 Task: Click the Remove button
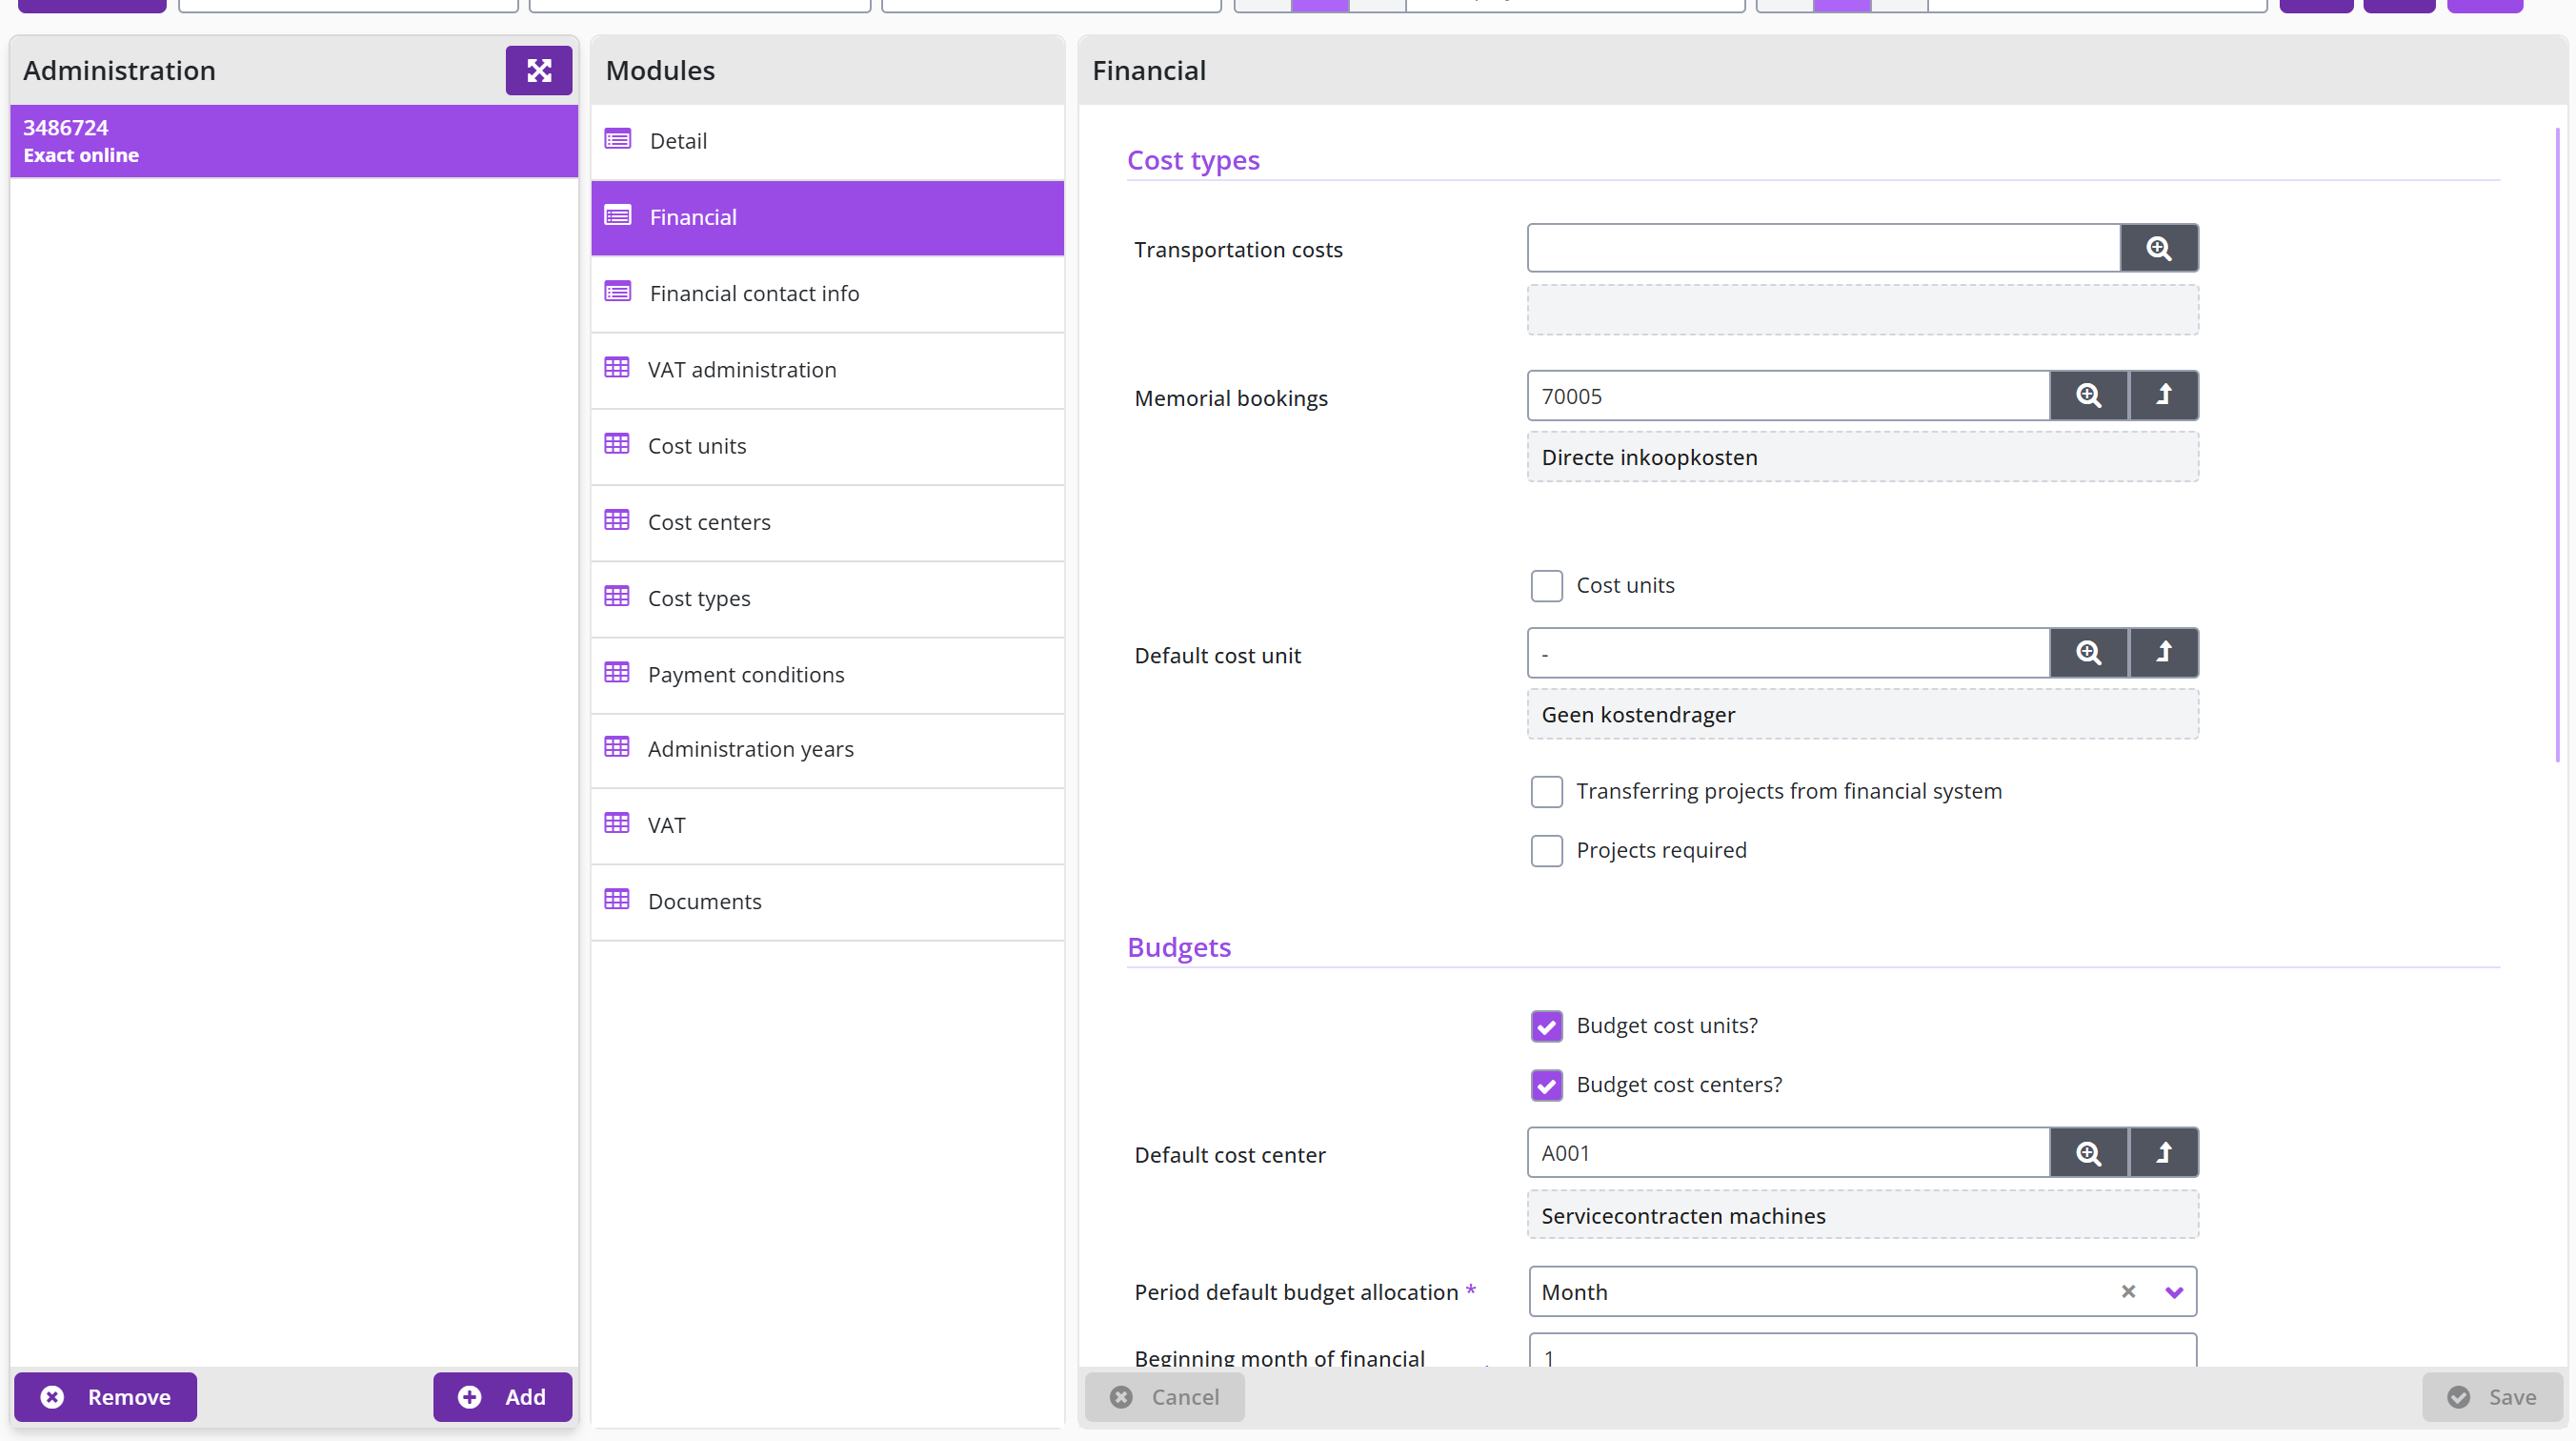(x=105, y=1397)
